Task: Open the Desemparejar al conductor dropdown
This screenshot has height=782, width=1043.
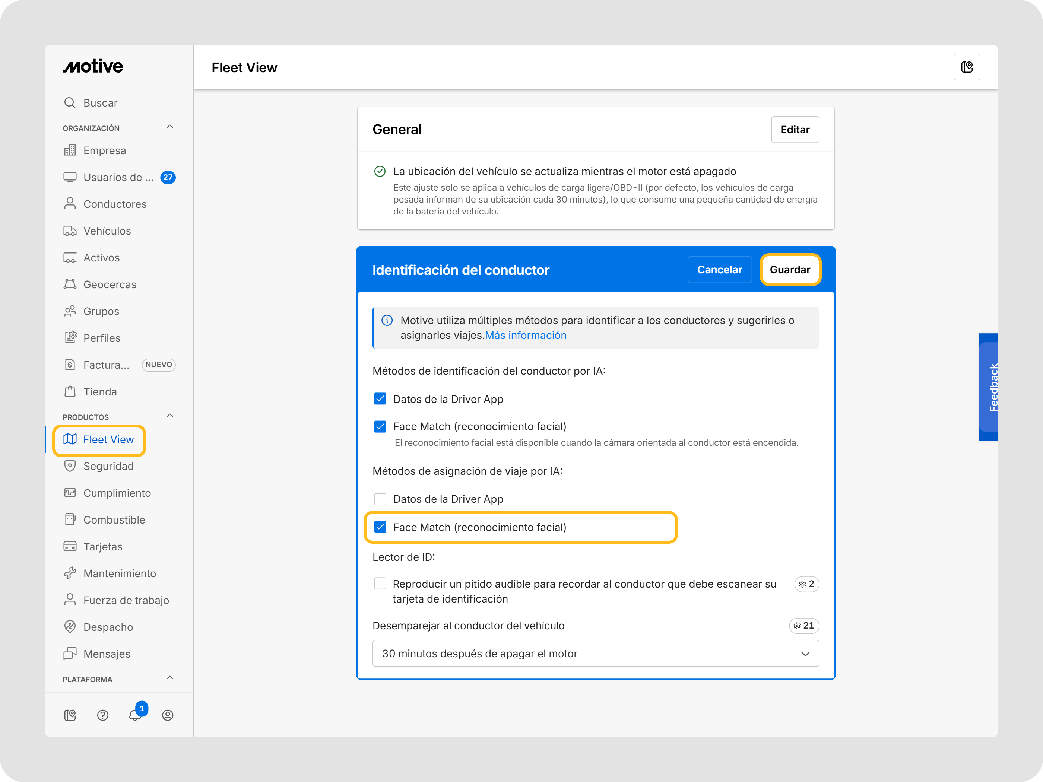Action: (595, 653)
